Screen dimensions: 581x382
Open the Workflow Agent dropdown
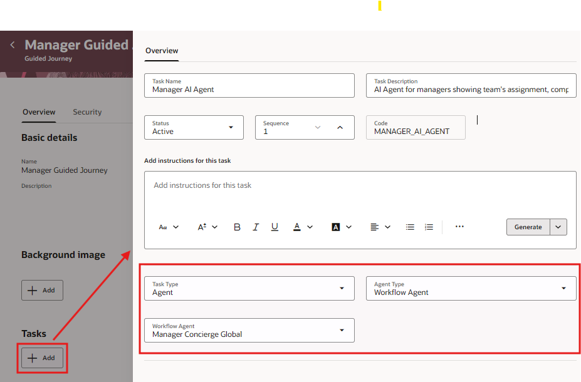tap(249, 330)
